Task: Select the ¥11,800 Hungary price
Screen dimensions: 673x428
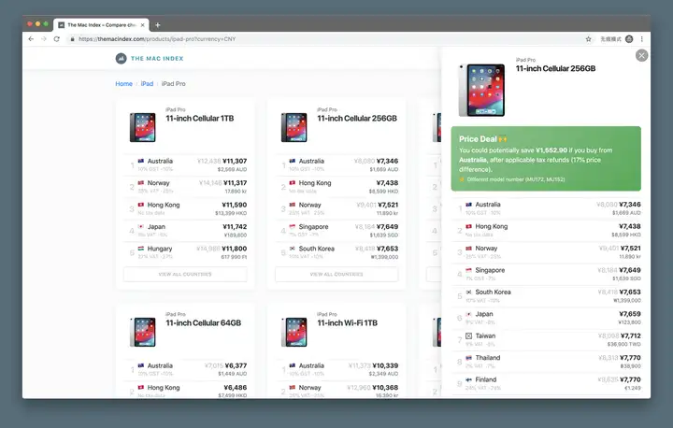Action: pos(235,249)
